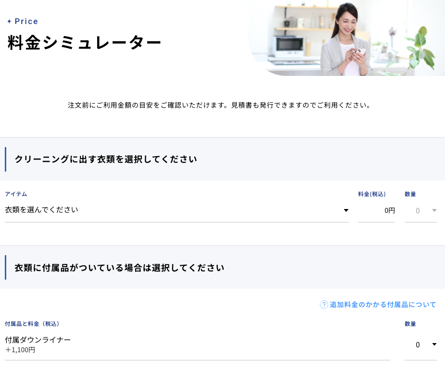Click the sparkle icon beside Price
Screen dimensions: 445x370
pos(9,22)
